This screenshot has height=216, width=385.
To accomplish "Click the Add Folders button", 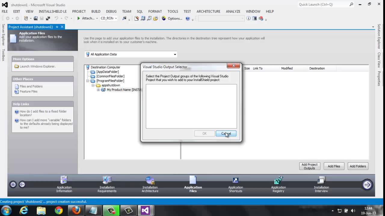I will (x=358, y=166).
